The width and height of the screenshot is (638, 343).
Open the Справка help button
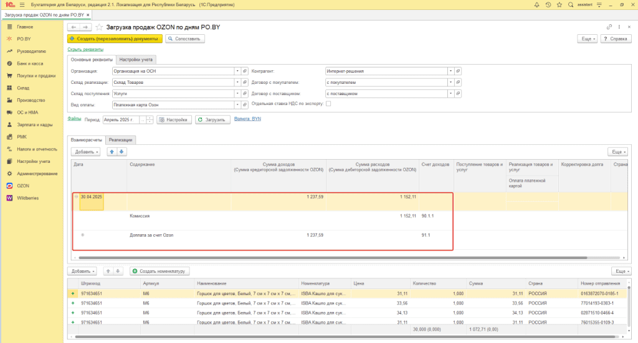point(616,39)
